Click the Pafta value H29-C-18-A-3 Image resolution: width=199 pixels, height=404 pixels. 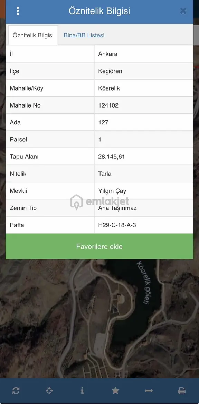(x=117, y=225)
